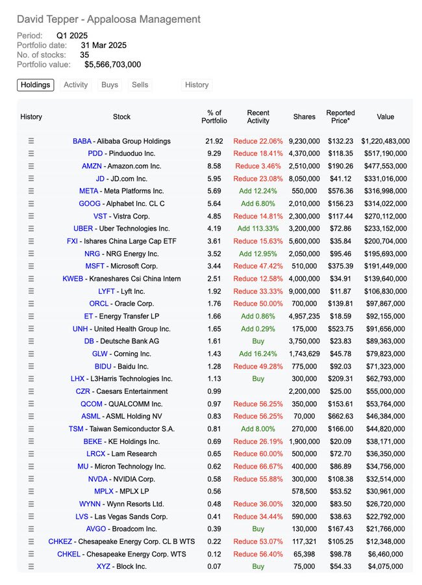Open history icon for BABA row
Image resolution: width=422 pixels, height=585 pixels.
[x=31, y=141]
